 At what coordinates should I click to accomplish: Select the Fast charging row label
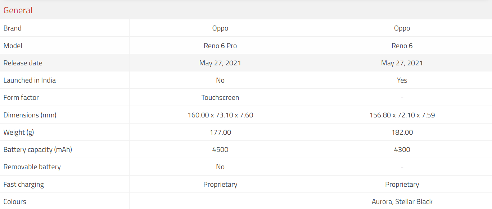[24, 184]
